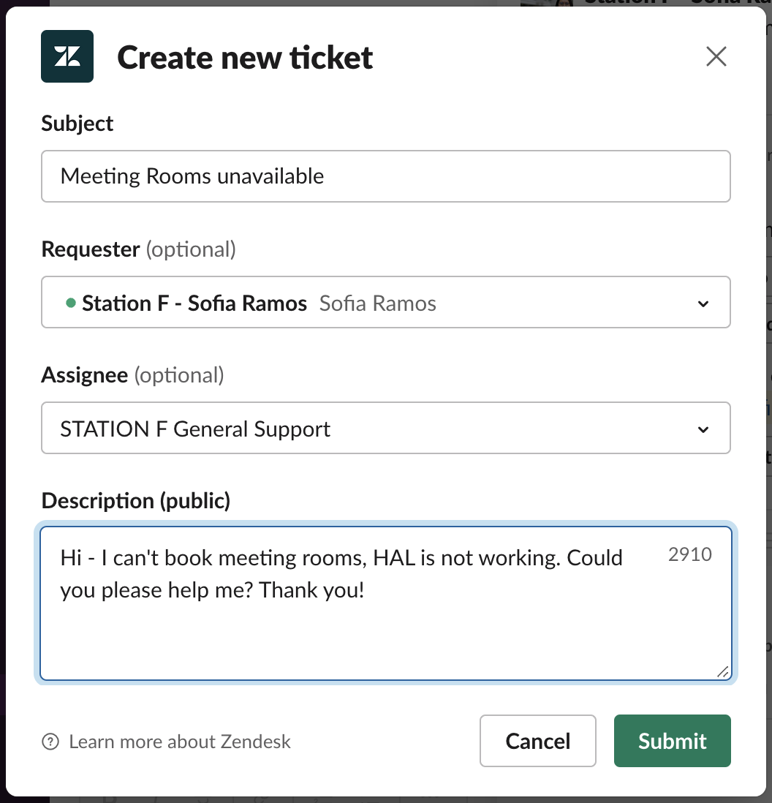The width and height of the screenshot is (772, 803).
Task: Click the 2910 character counter
Action: click(689, 554)
